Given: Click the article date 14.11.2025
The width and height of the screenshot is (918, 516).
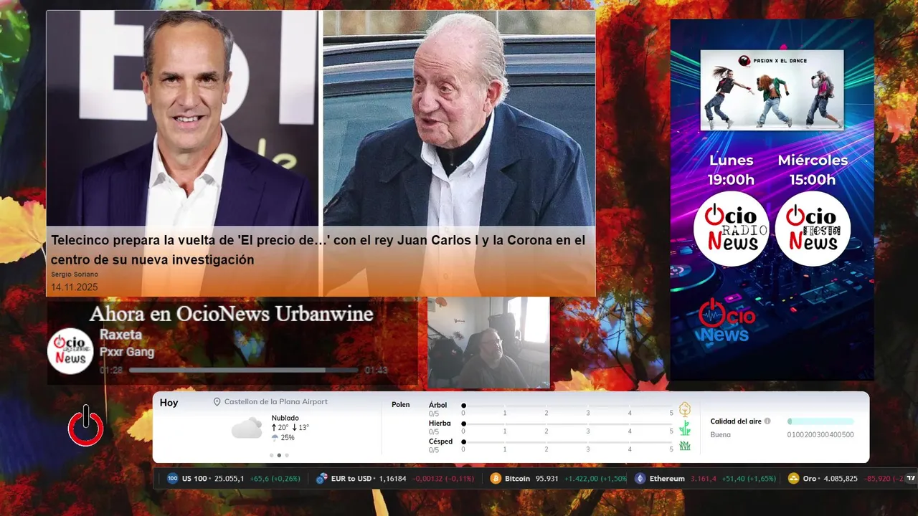Looking at the screenshot, I should pos(74,287).
